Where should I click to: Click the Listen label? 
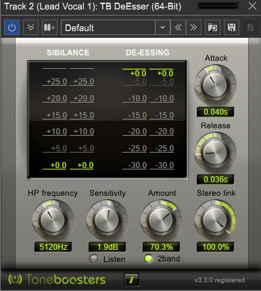(114, 259)
